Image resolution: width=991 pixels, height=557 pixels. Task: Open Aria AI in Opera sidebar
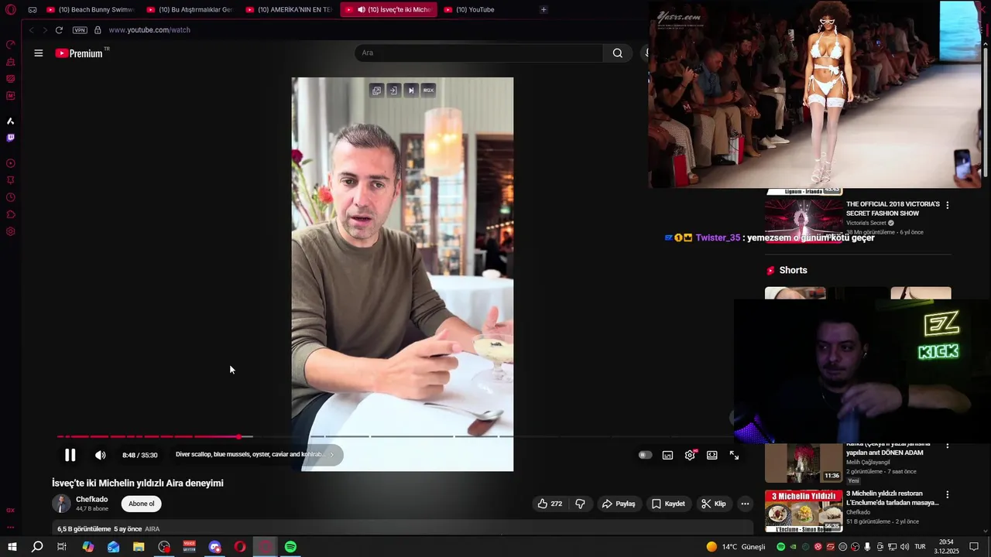(x=10, y=121)
